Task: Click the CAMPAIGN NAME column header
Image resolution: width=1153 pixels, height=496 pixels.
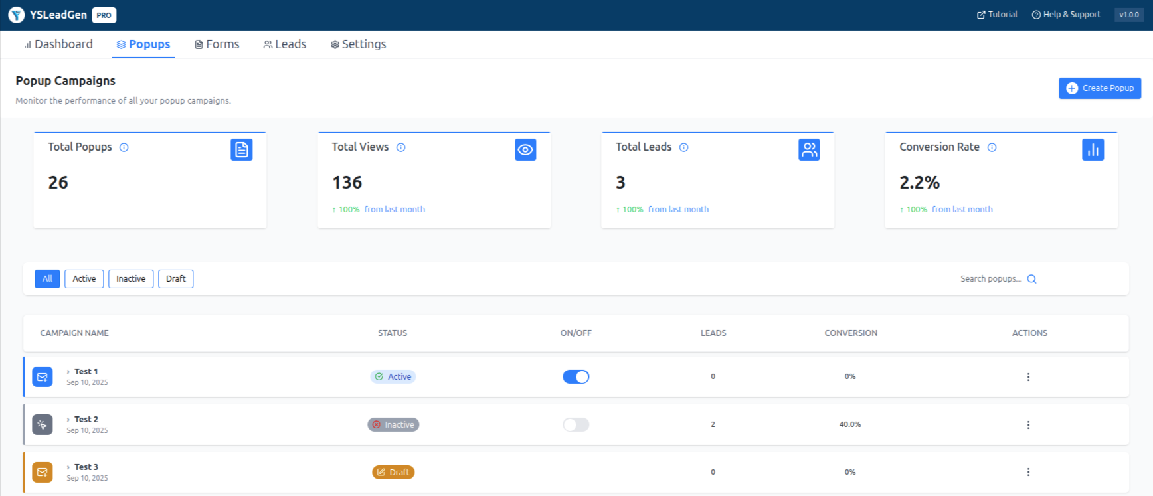Action: point(74,333)
